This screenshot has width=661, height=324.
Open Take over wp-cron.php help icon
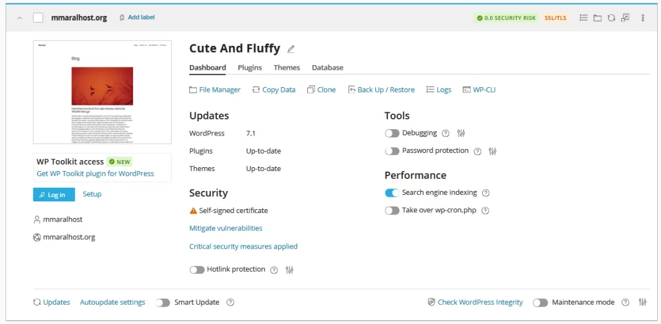click(485, 210)
